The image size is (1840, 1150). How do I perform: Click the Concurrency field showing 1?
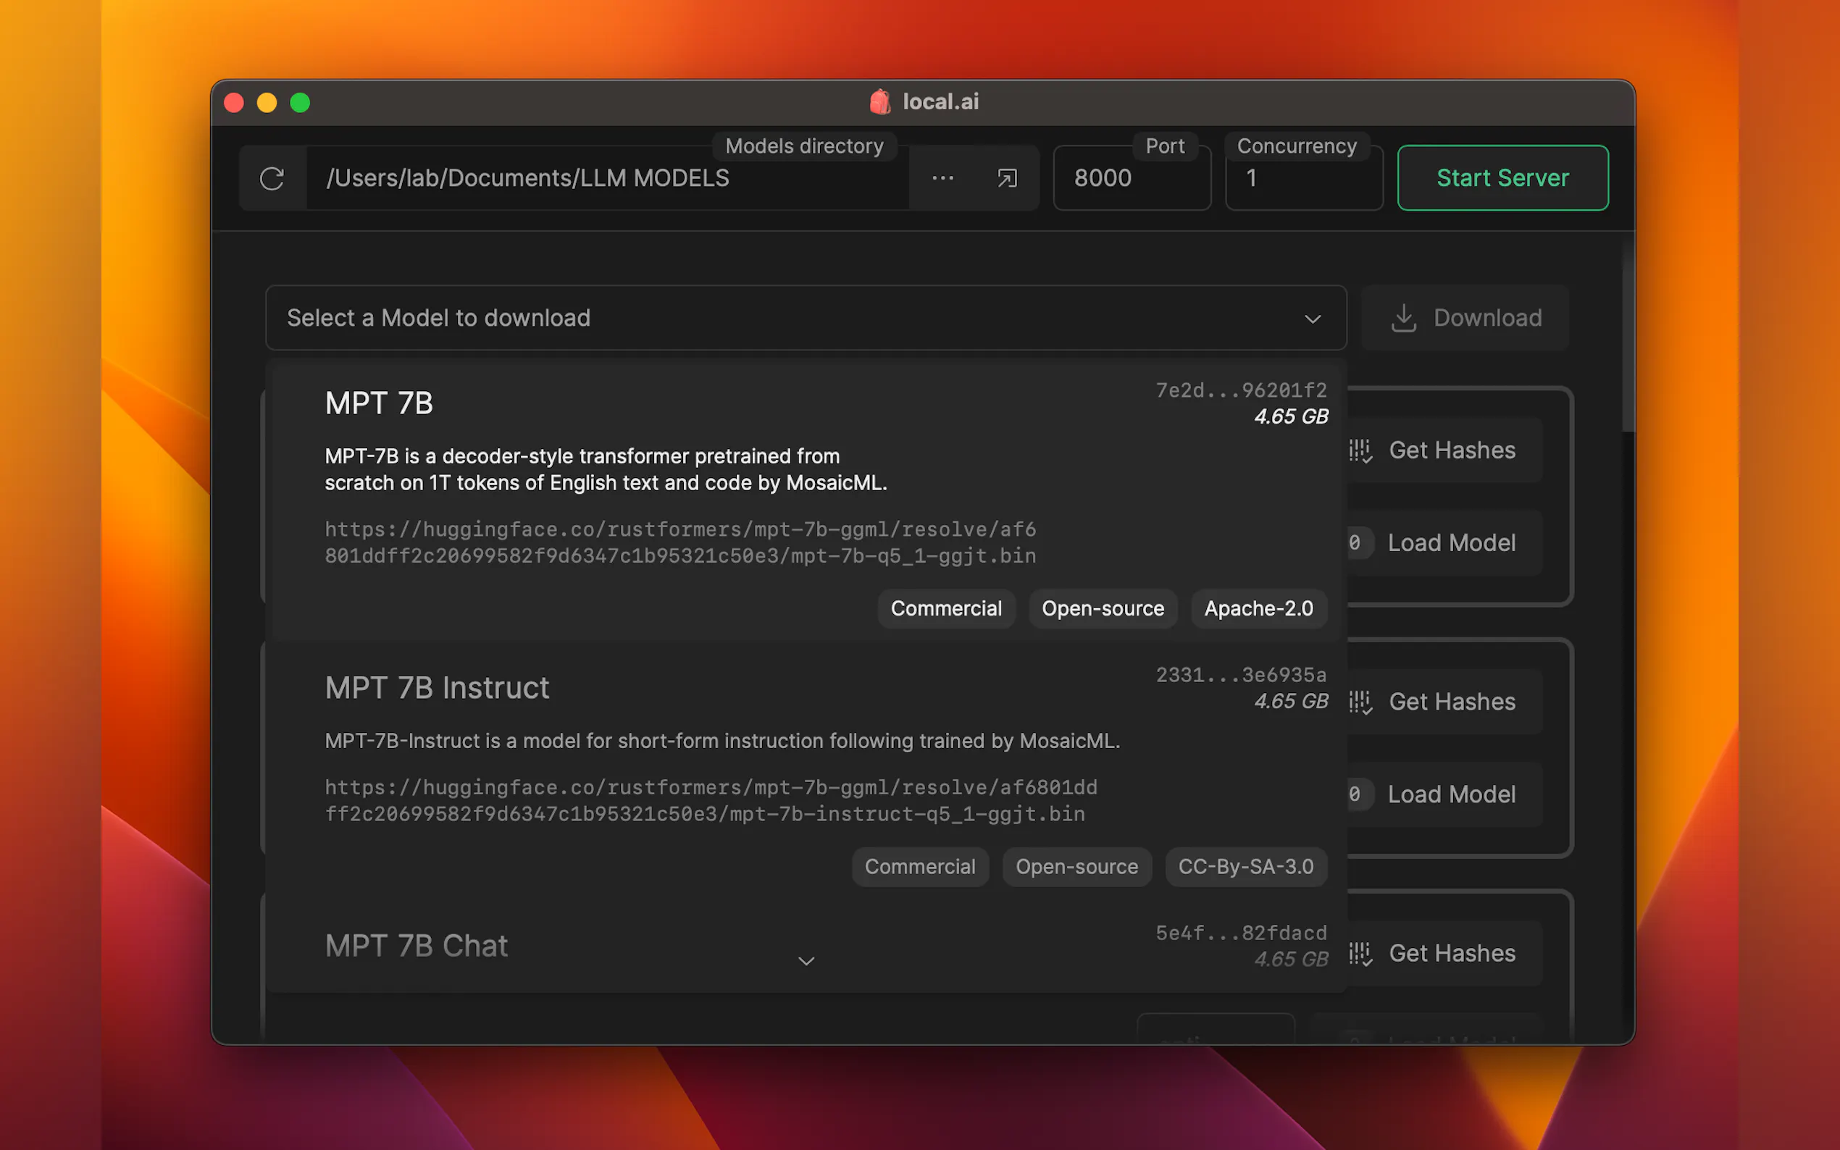coord(1304,178)
